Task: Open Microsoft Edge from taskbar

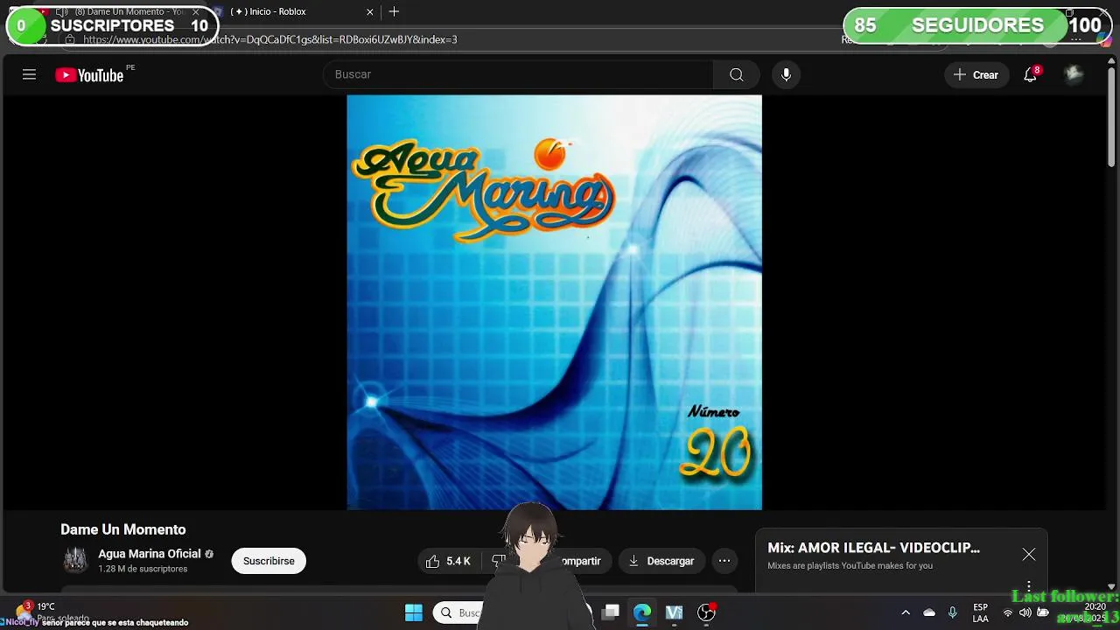Action: click(642, 612)
